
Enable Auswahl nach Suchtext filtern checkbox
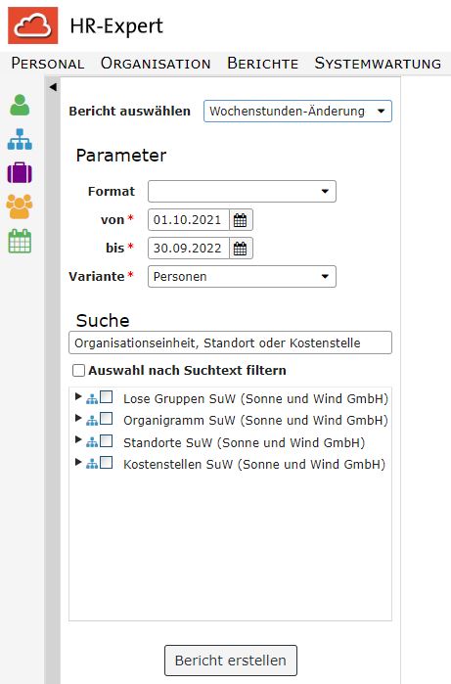[x=78, y=370]
